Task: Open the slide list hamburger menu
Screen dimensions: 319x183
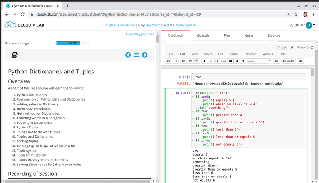Action: tap(136, 55)
